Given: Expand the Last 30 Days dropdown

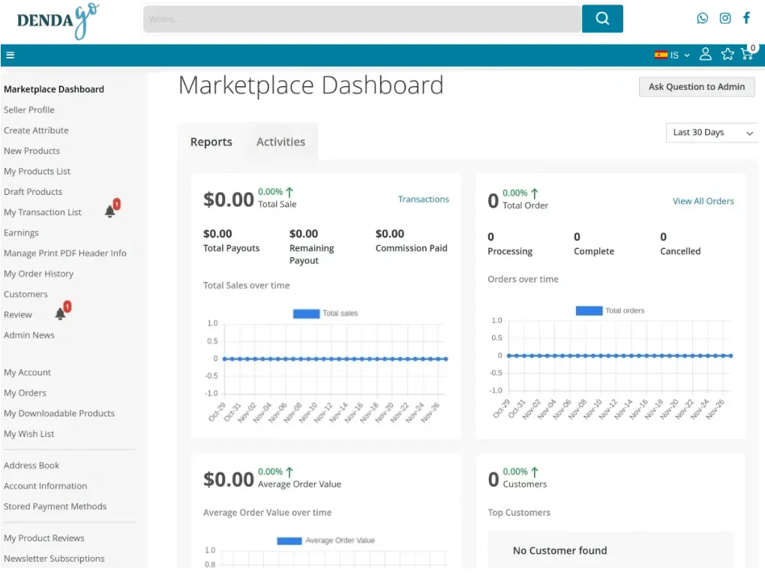Looking at the screenshot, I should point(712,133).
